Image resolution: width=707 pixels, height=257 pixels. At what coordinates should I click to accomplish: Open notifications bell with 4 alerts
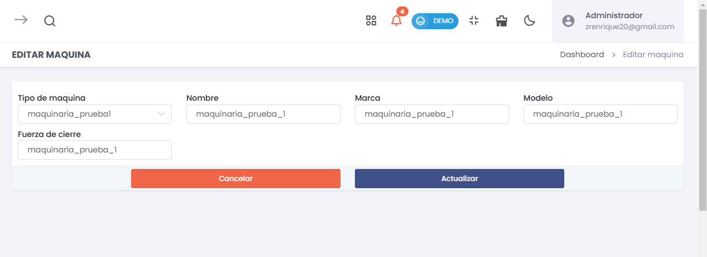click(396, 21)
